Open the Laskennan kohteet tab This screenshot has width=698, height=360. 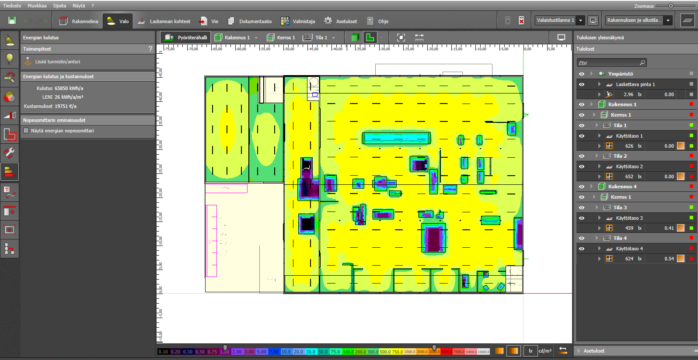(164, 21)
